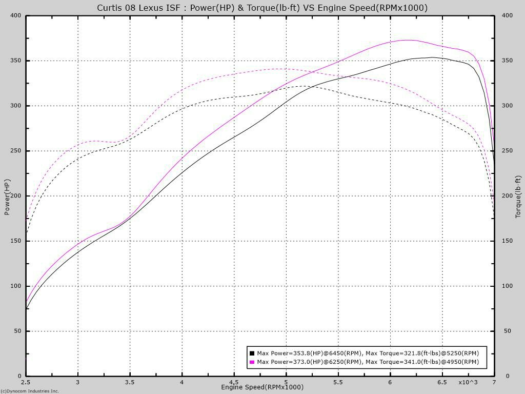525x394 pixels.
Task: Click the chart title 'Curtis 08 Lexus ISF'
Action: pyautogui.click(x=262, y=8)
